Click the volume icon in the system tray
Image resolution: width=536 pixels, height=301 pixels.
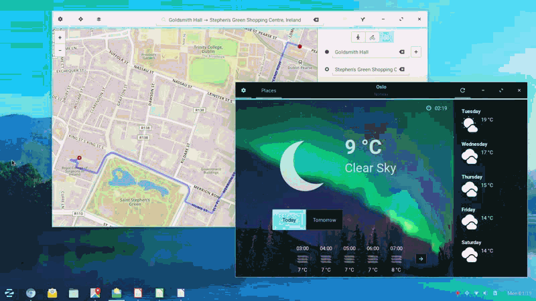tap(485, 293)
